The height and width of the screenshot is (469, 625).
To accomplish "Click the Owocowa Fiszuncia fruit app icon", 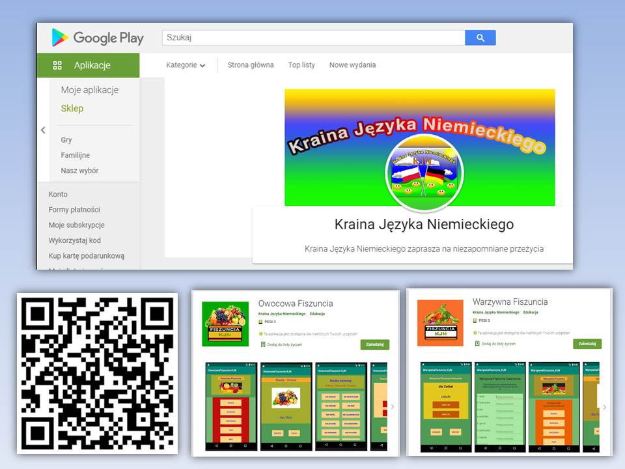I will tap(225, 324).
